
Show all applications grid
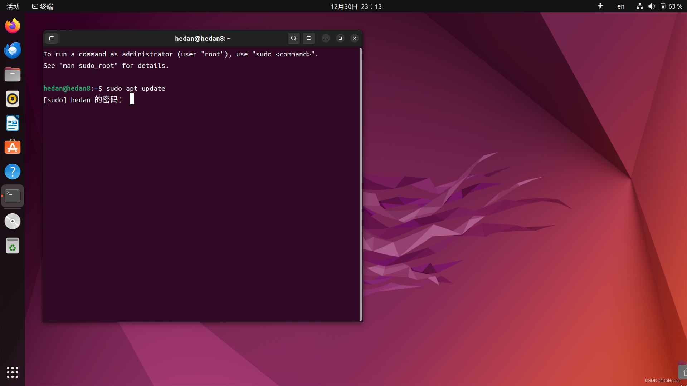[13, 372]
